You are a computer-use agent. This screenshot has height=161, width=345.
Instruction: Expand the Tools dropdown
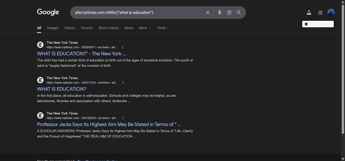pyautogui.click(x=163, y=28)
